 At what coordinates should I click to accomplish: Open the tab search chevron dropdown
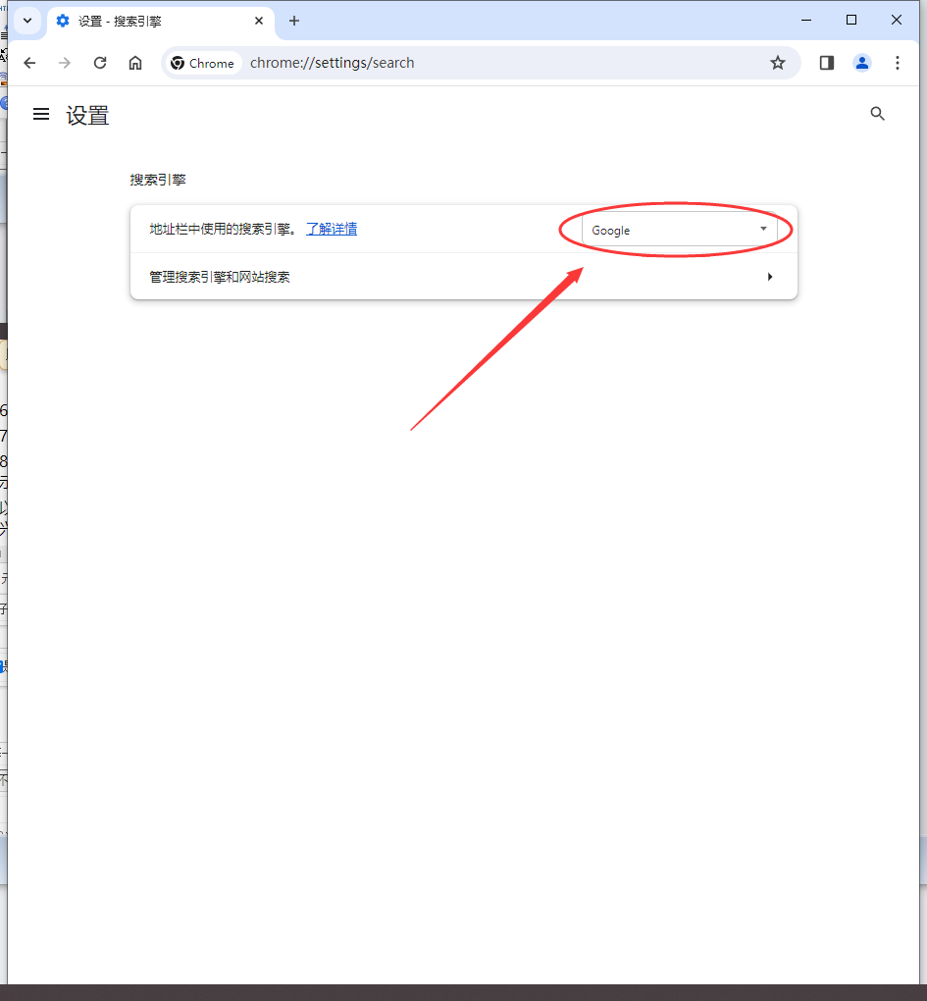[x=27, y=21]
